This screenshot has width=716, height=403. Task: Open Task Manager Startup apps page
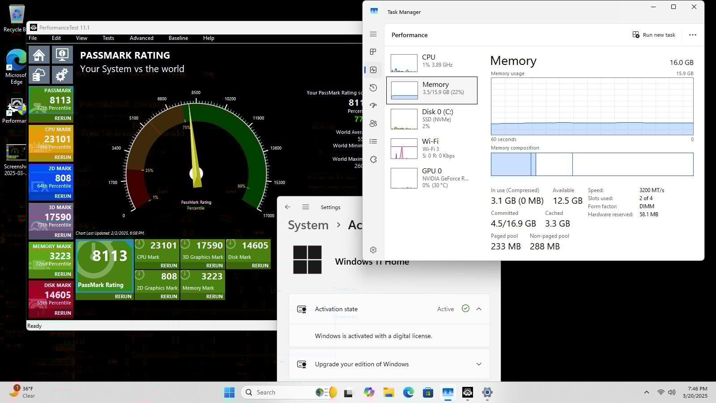coord(373,106)
